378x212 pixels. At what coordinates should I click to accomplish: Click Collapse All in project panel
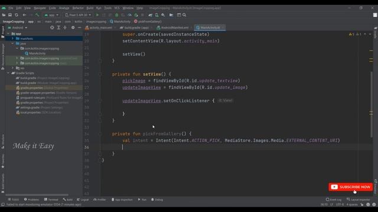point(65,28)
